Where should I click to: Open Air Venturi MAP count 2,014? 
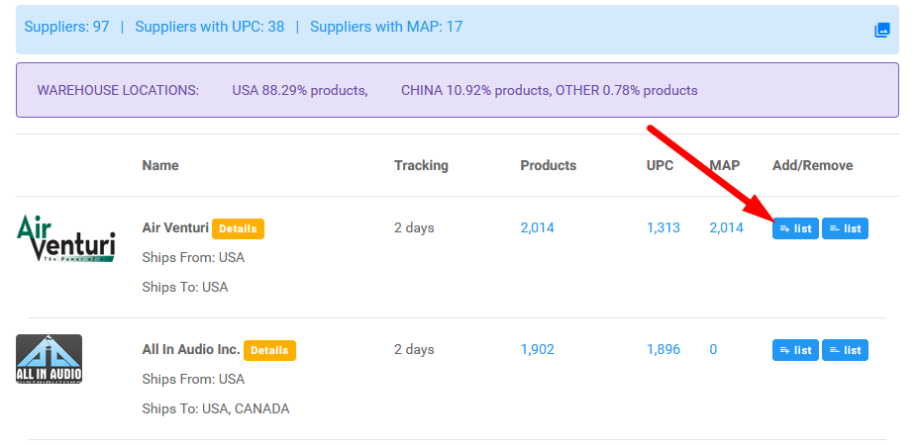click(x=726, y=228)
